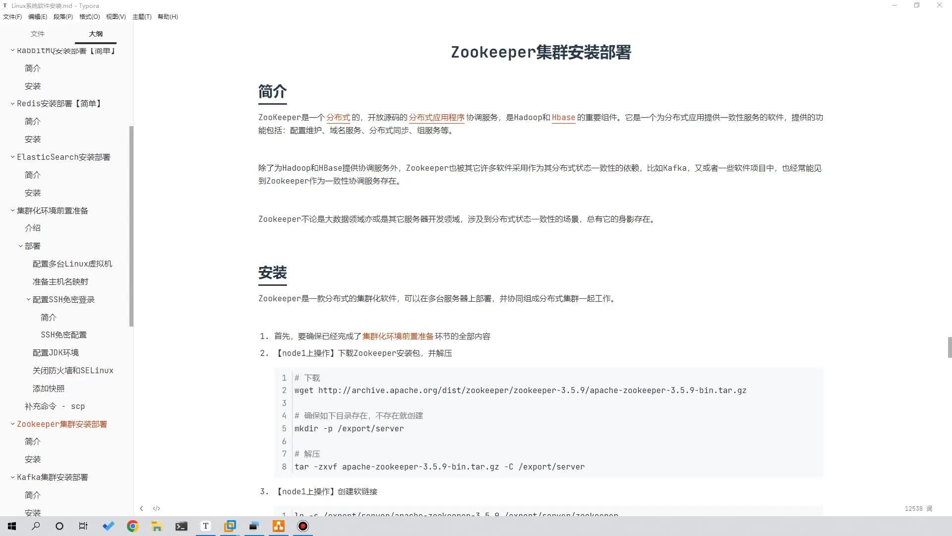
Task: Jump to 添加快照 in outline
Action: [x=49, y=389]
